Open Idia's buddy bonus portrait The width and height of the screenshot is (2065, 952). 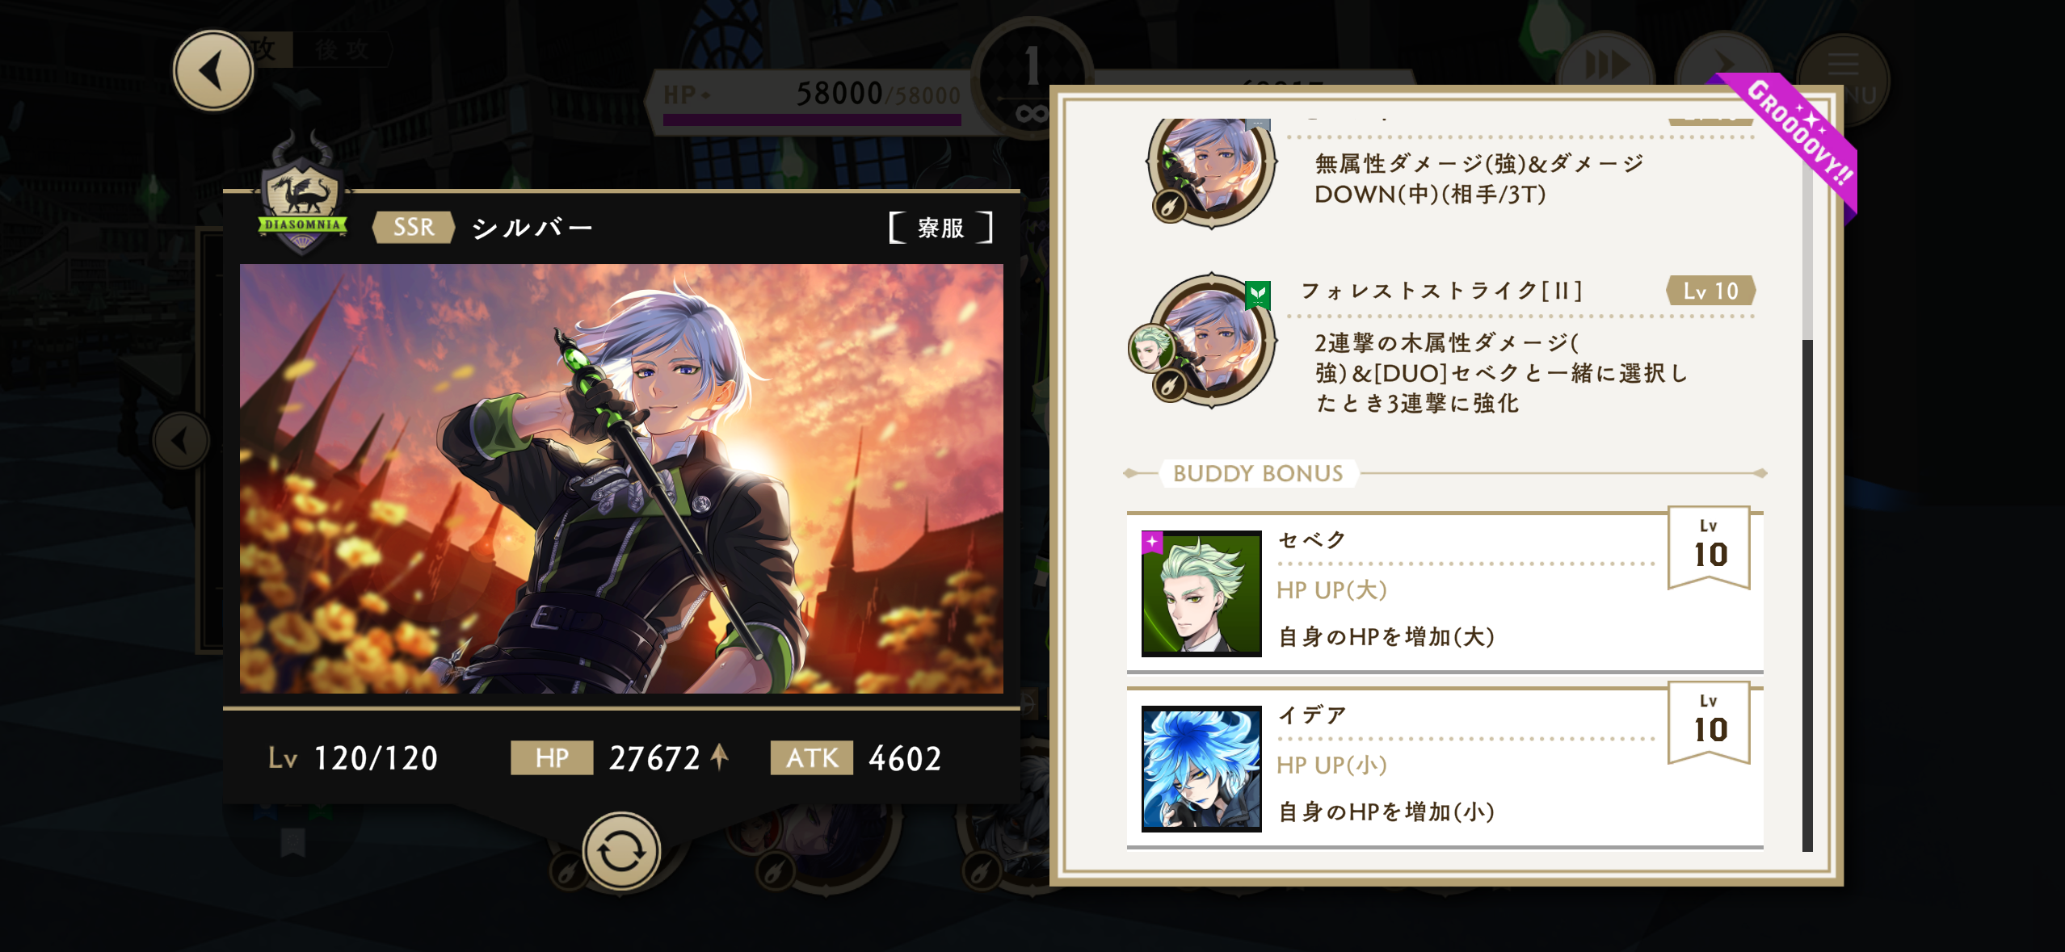coord(1201,769)
